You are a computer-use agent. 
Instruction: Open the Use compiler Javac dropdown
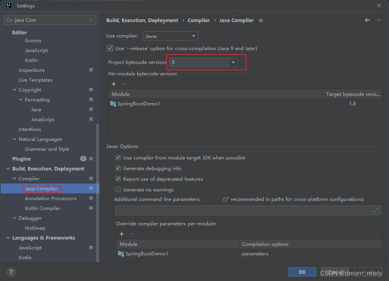[171, 36]
